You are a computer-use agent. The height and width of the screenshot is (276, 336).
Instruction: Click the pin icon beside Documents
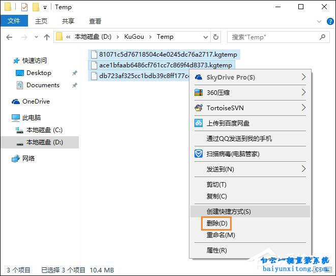point(74,85)
